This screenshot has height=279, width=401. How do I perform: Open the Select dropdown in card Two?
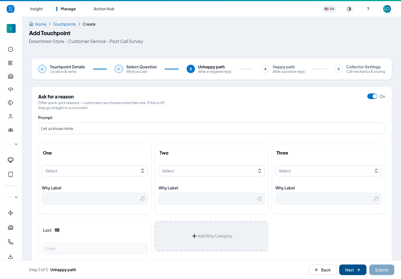coord(212,171)
